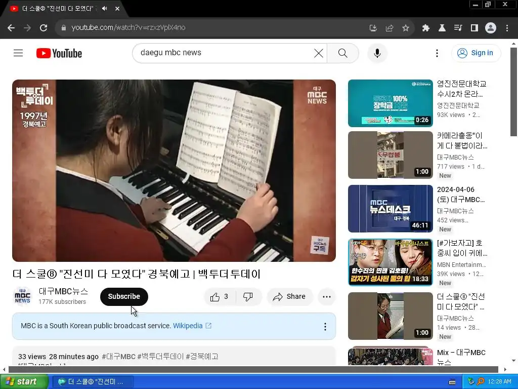Mute the tab via speaker icon
This screenshot has width=518, height=389.
pos(105,9)
